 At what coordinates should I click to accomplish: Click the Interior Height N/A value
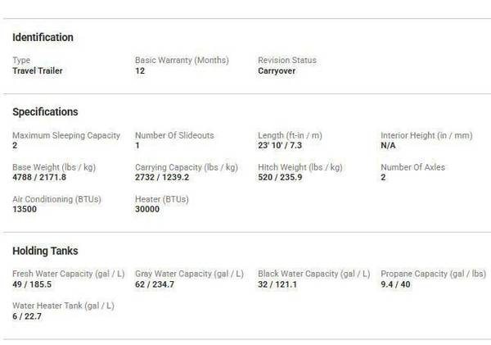390,146
